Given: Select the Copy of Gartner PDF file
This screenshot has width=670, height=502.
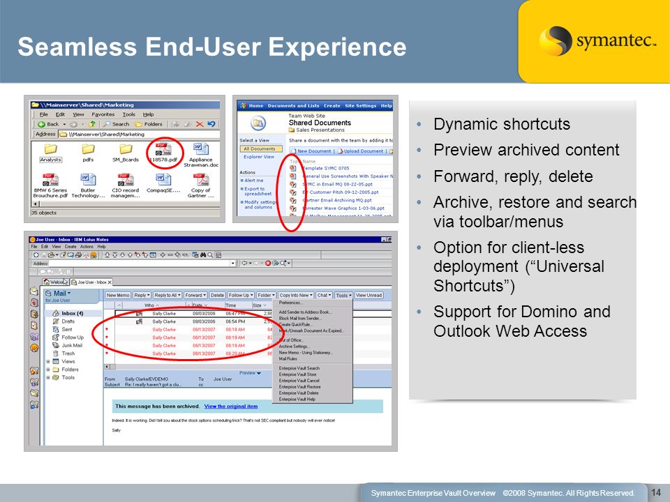Looking at the screenshot, I should pos(201,185).
